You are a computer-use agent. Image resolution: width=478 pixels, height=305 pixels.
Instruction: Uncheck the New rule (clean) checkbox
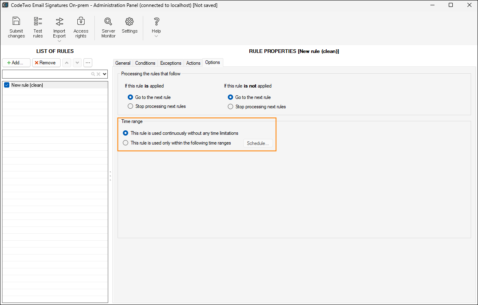point(7,85)
